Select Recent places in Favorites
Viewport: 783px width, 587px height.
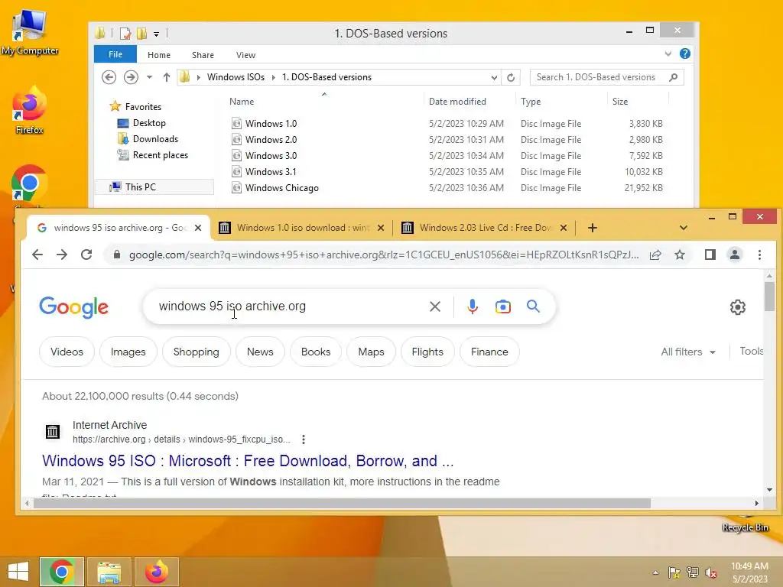[x=160, y=154]
